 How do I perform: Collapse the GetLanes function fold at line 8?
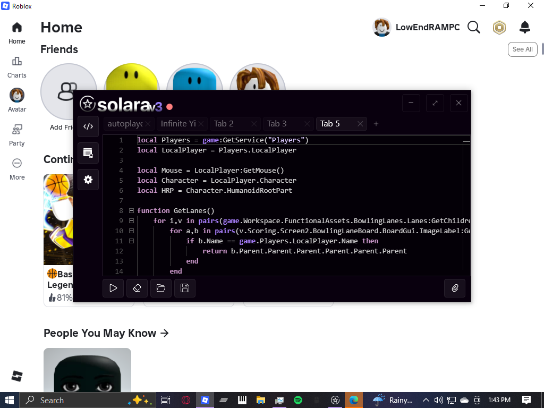tap(132, 210)
